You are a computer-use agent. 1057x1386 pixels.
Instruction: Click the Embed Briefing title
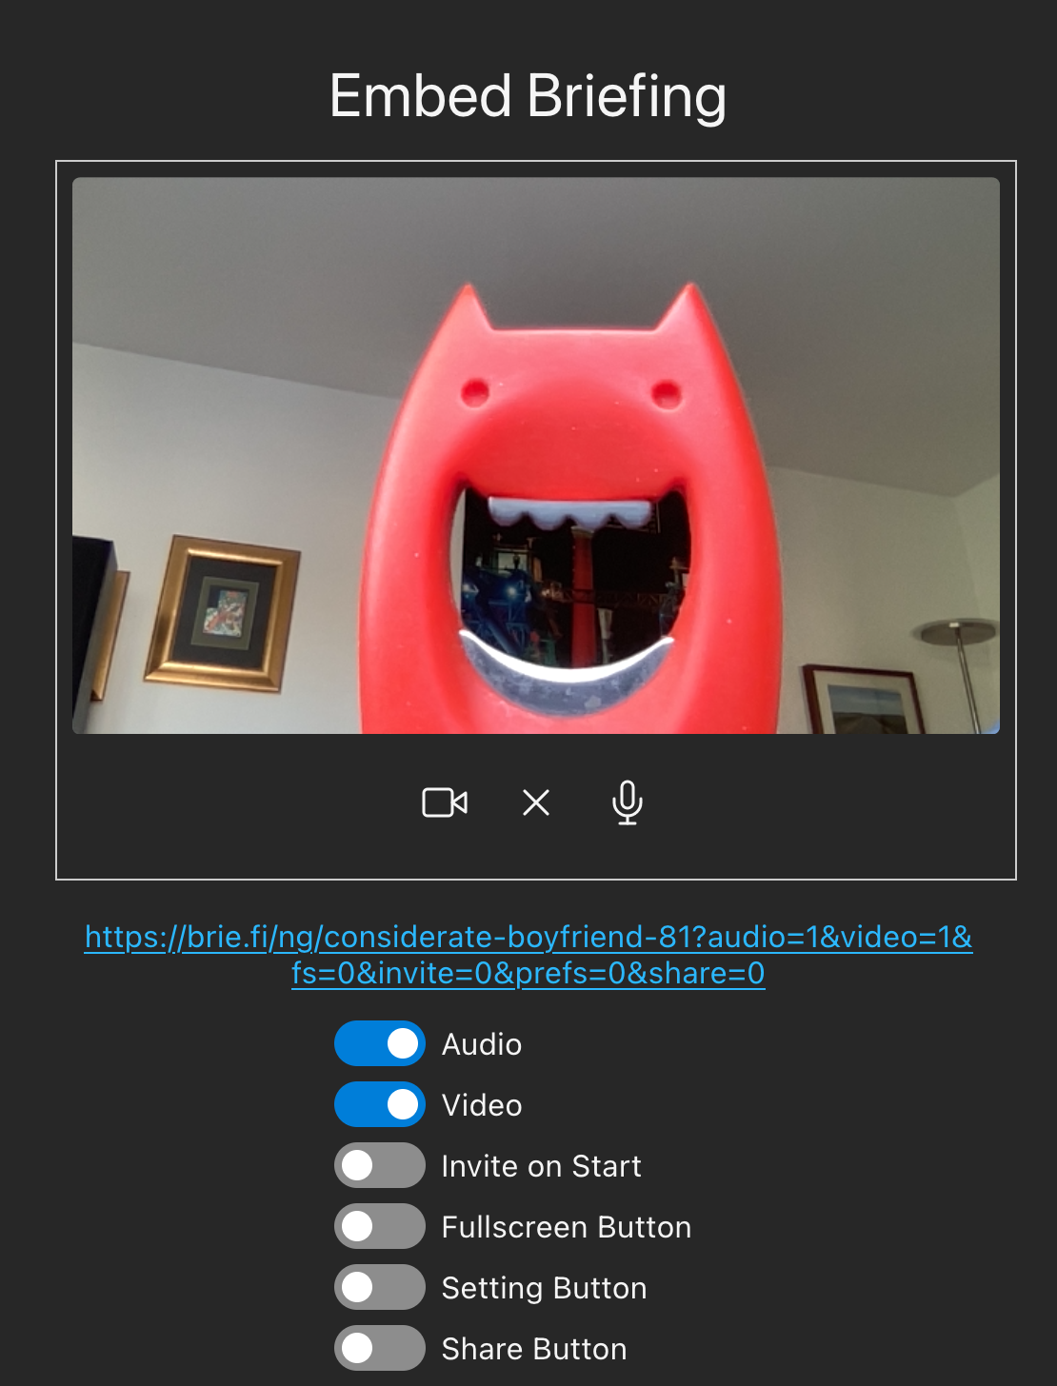[x=528, y=95]
